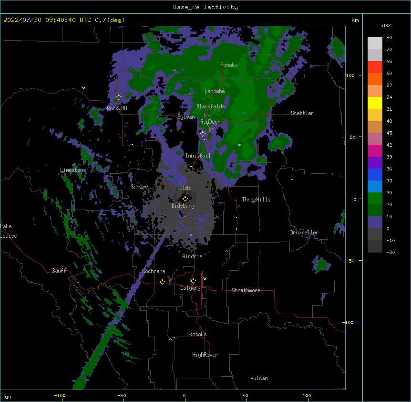Click the Sundre town label
The width and height of the screenshot is (411, 402).
coord(139,187)
